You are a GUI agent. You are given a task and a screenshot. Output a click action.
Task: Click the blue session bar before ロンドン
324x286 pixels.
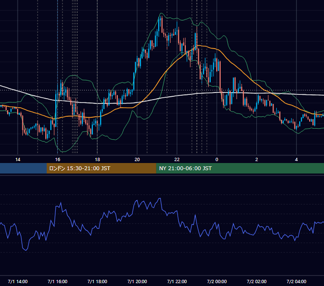23,168
